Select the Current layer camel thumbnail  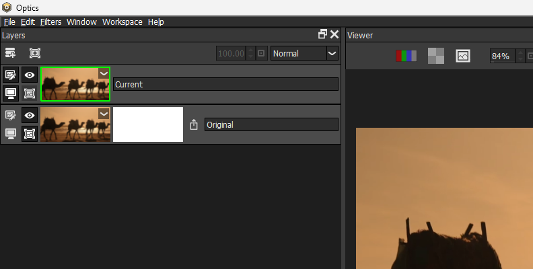point(75,84)
